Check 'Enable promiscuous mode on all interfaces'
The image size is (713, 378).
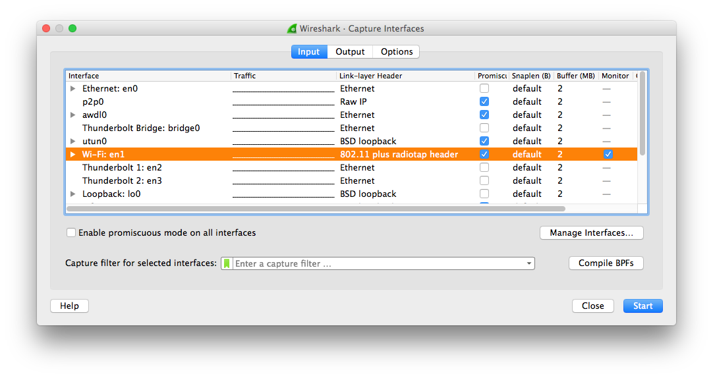pos(71,232)
